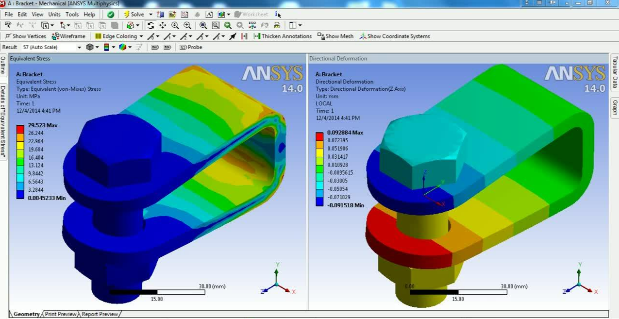Switch to the Print Preview tab

click(61, 314)
